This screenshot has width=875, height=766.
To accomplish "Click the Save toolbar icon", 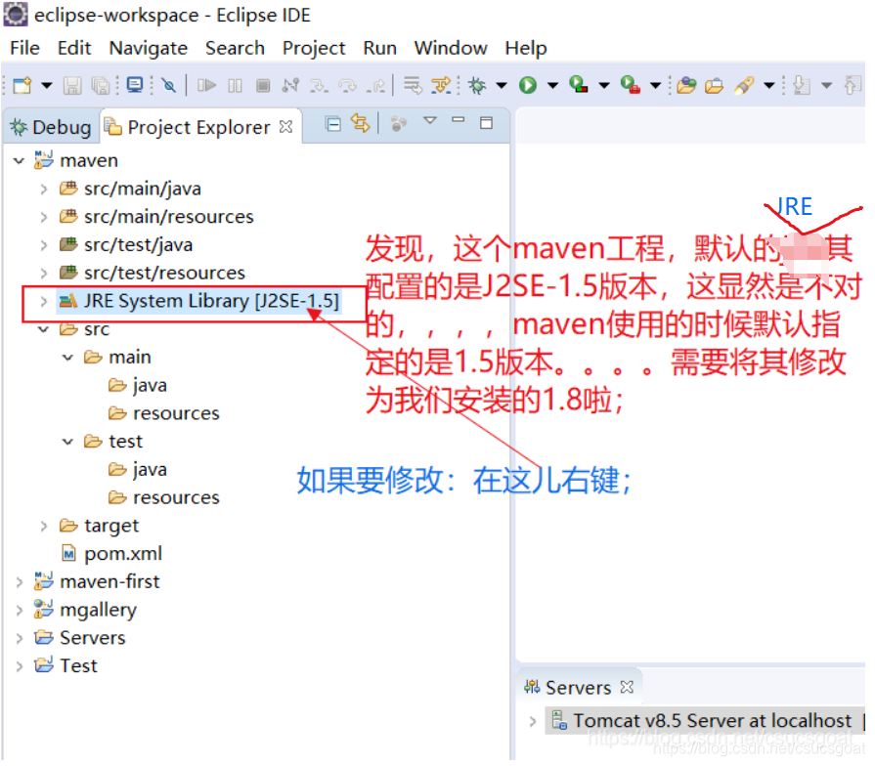I will pyautogui.click(x=72, y=85).
